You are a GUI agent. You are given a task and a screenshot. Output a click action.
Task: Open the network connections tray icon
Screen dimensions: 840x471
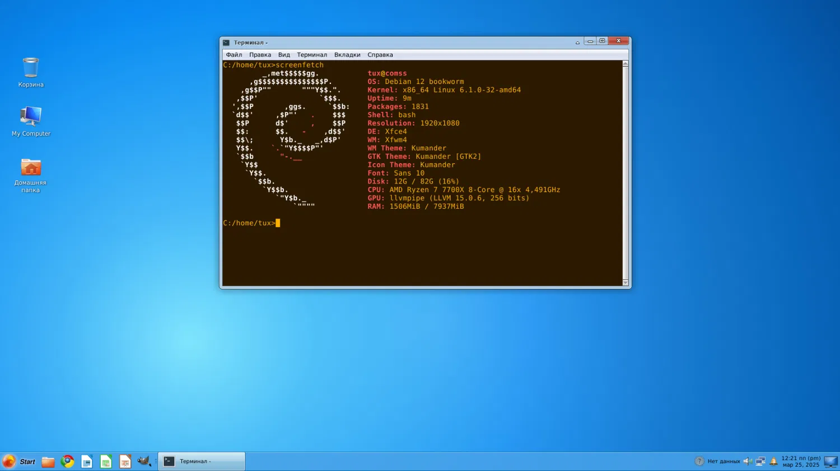point(760,461)
